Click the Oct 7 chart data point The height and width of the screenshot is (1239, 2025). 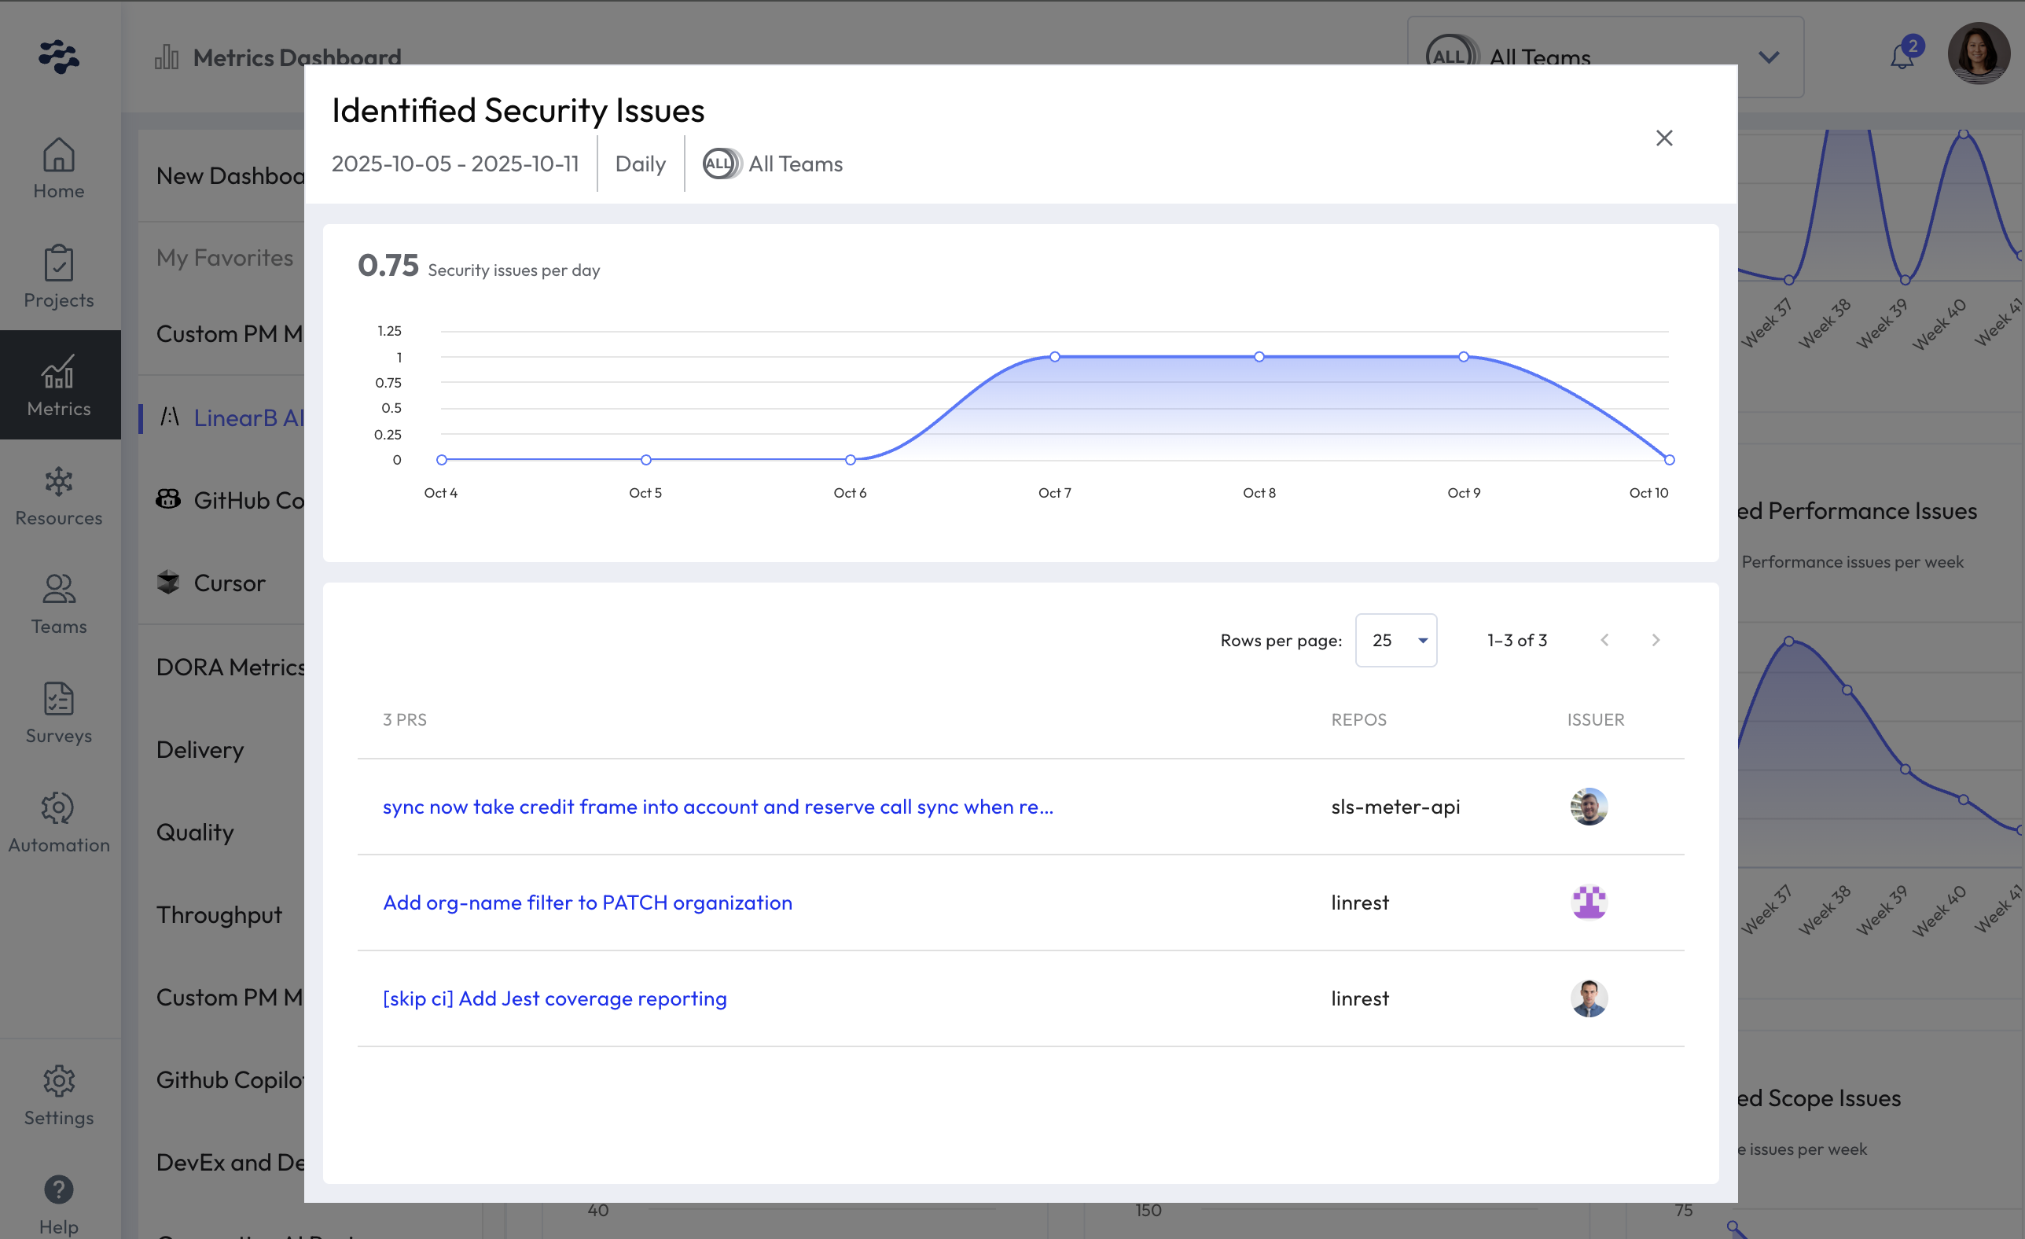(x=1054, y=357)
